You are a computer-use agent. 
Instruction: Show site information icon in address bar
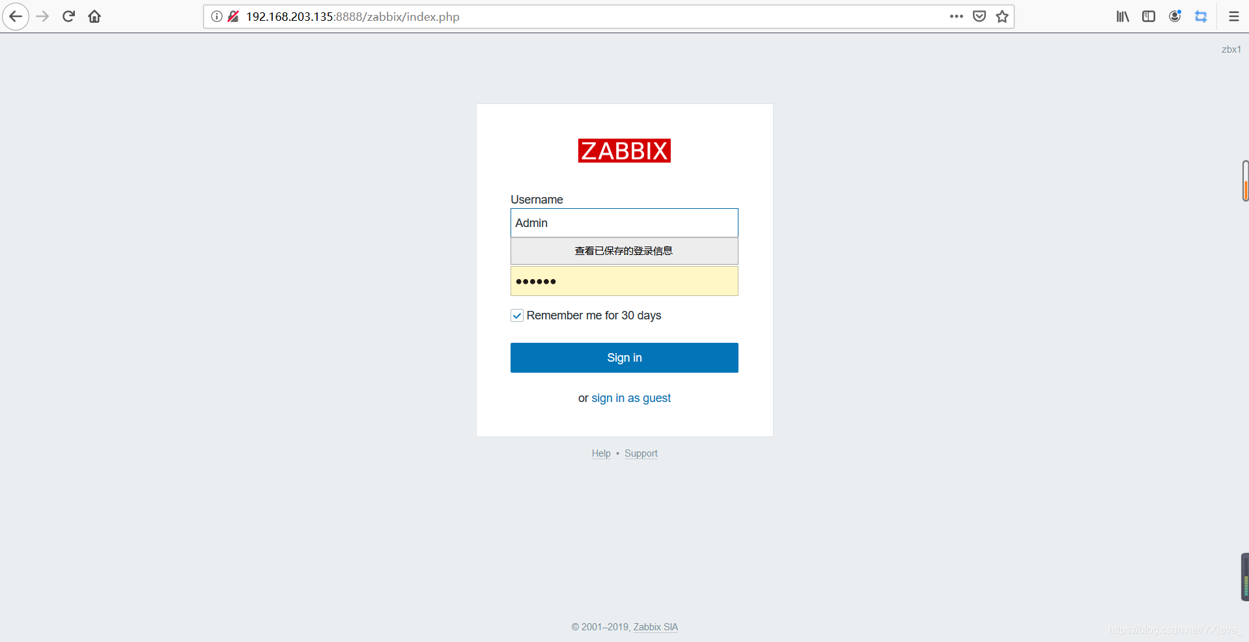217,16
